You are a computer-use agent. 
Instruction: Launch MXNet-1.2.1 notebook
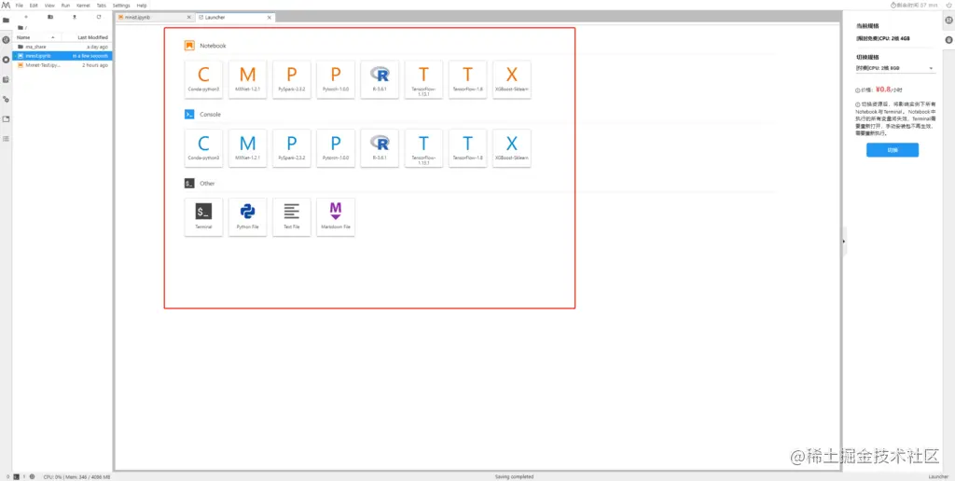[247, 80]
